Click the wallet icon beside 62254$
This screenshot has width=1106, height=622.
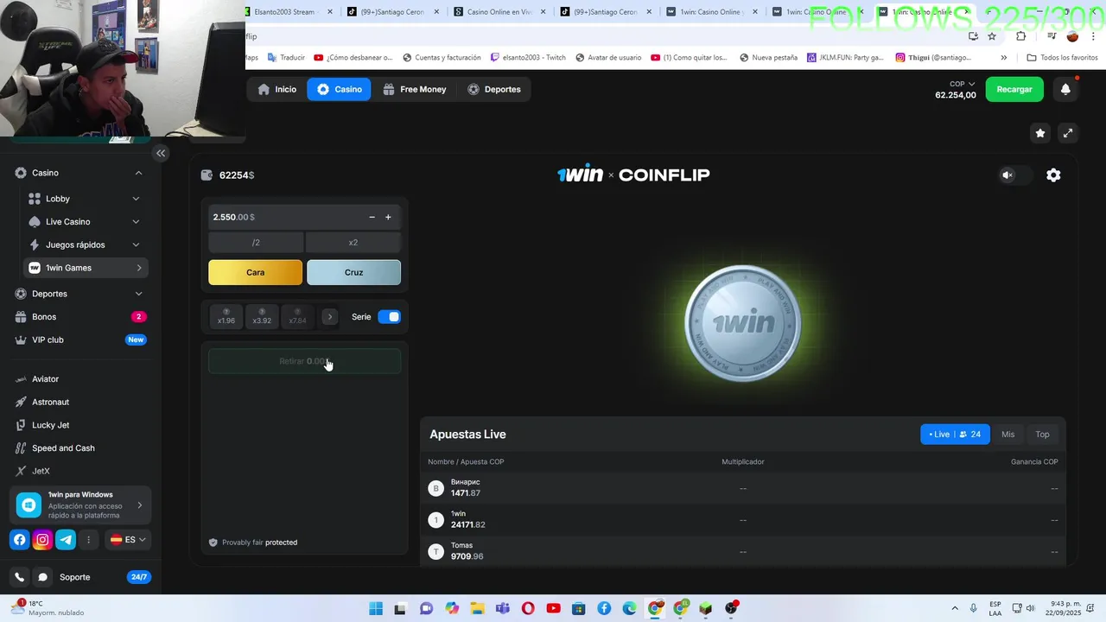click(207, 175)
